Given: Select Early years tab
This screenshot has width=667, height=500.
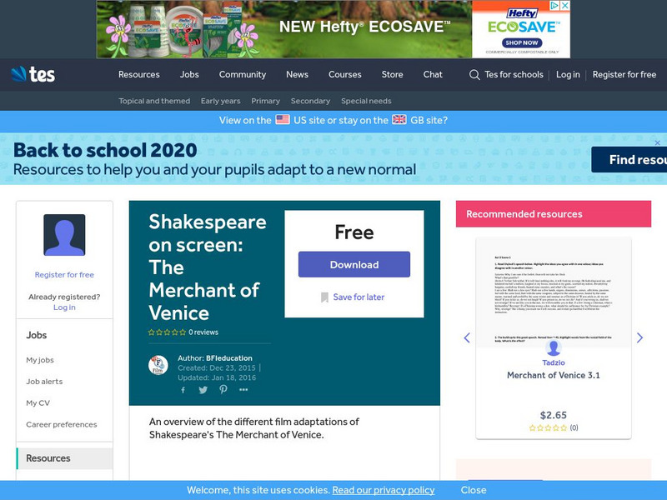Looking at the screenshot, I should tap(221, 101).
